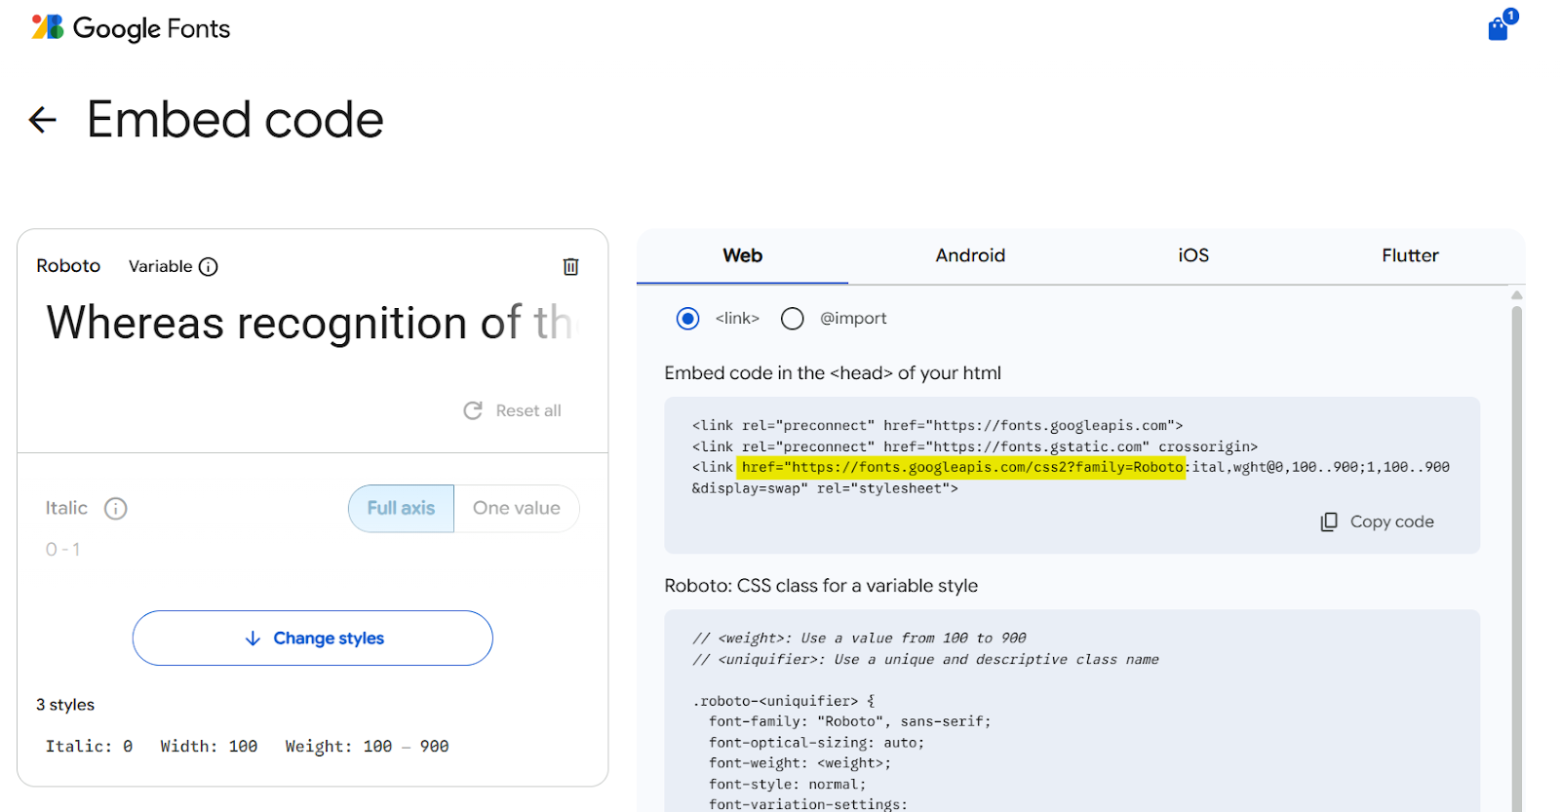Click the Reset all label
This screenshot has height=812, width=1560.
coord(528,410)
